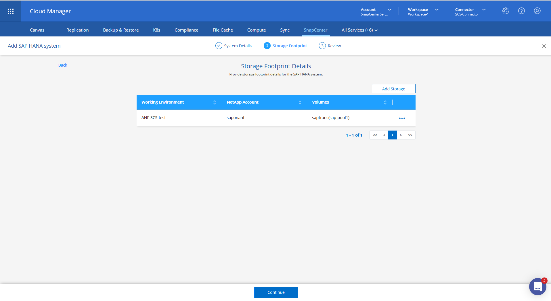Open the chat support bubble

click(537, 286)
